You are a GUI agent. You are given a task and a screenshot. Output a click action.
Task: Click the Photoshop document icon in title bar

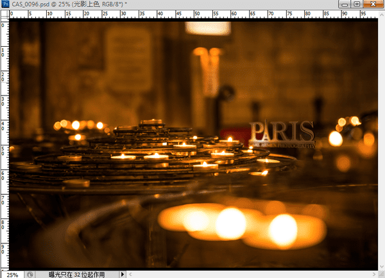(x=5, y=4)
